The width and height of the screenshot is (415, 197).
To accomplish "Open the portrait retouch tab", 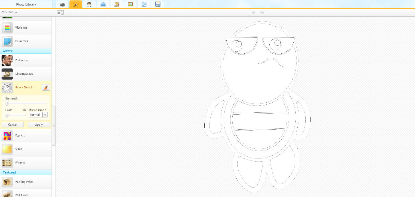I will [89, 4].
